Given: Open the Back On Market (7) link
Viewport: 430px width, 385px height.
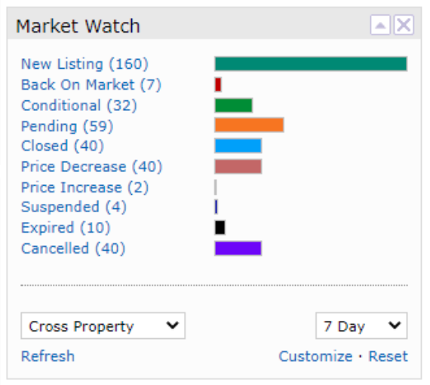Looking at the screenshot, I should [91, 85].
